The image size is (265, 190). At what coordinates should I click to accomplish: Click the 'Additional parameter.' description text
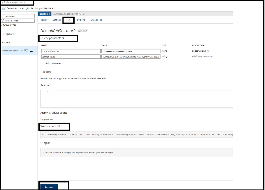(203, 56)
